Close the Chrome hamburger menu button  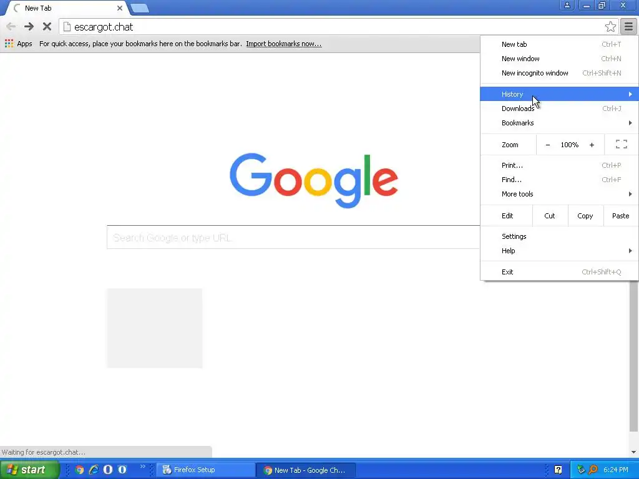pos(629,27)
